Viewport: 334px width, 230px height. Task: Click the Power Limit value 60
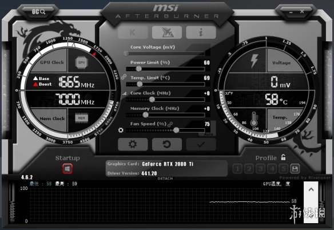(206, 63)
